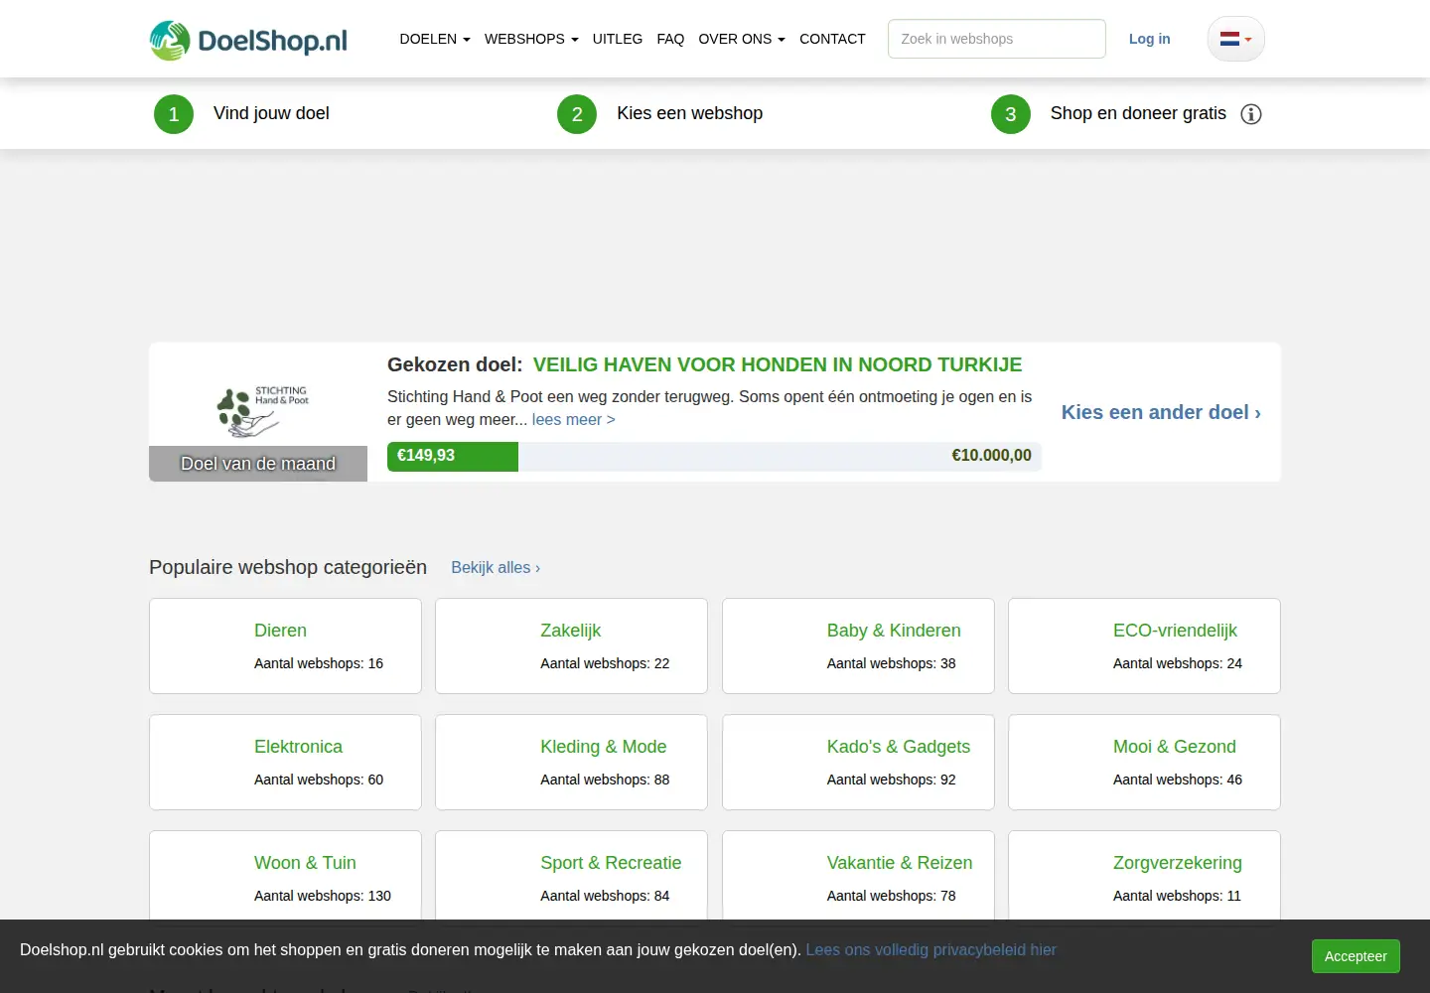Viewport: 1430px width, 993px height.
Task: Open the Kado's & Gadgets category
Action: pos(858,763)
